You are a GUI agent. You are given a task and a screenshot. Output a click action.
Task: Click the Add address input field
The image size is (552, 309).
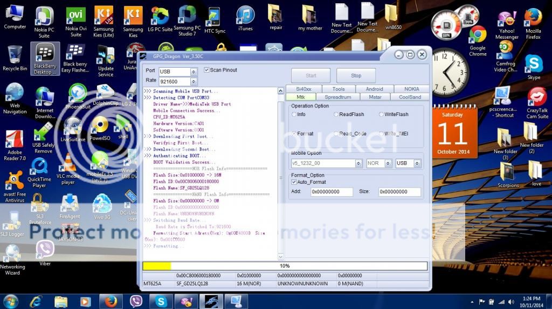click(x=332, y=192)
